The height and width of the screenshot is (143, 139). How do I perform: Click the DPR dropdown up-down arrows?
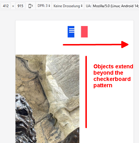49,6
